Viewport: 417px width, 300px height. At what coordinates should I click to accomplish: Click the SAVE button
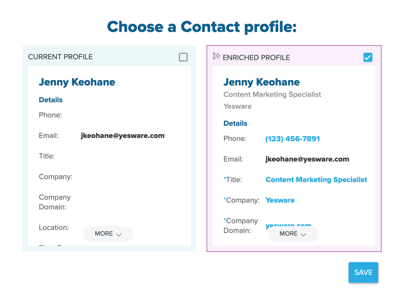point(363,272)
